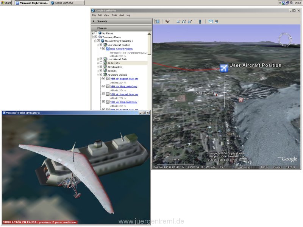Expand the My Places tree node

coord(93,33)
